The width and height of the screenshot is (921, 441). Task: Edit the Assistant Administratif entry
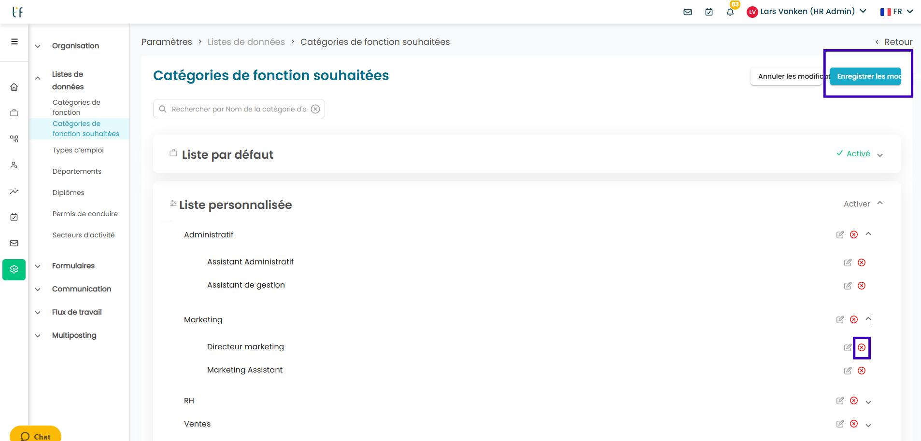coord(848,262)
